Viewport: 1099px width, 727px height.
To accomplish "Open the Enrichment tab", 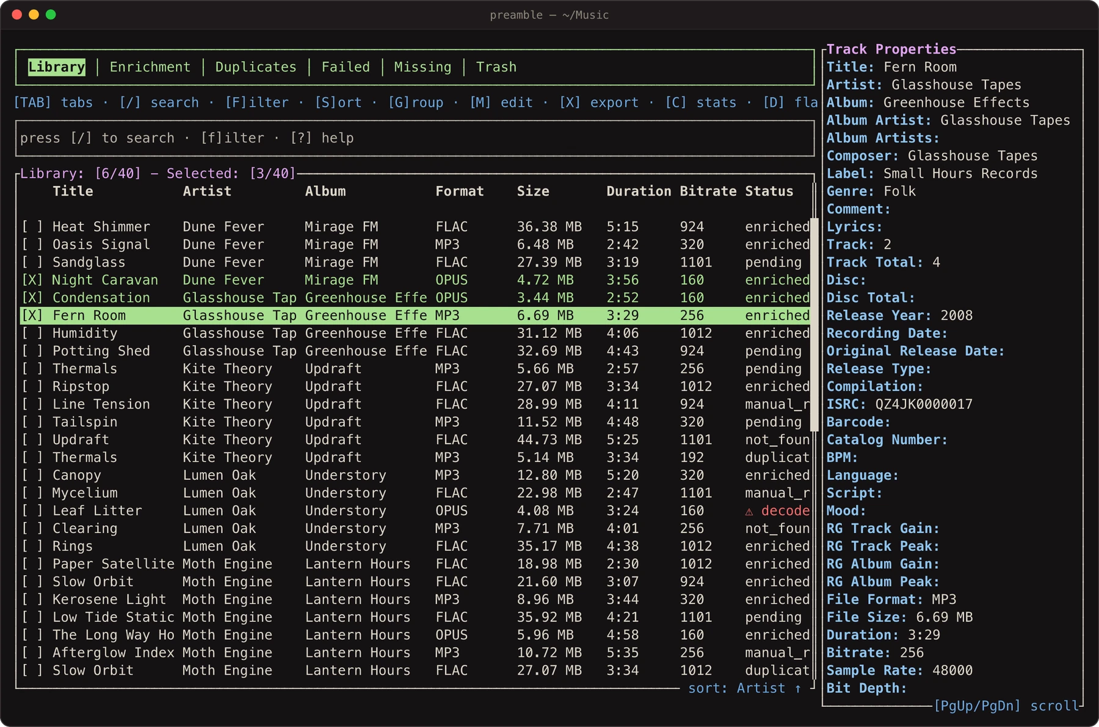I will tap(150, 67).
